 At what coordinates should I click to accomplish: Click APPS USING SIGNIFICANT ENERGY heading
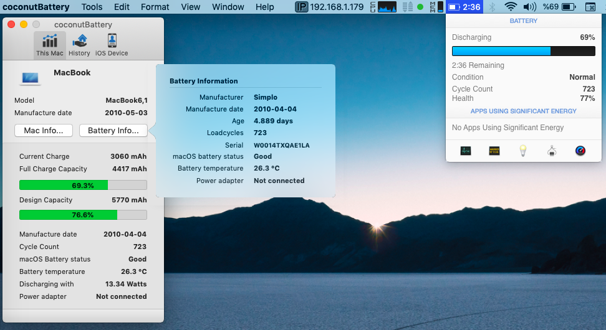pyautogui.click(x=523, y=111)
